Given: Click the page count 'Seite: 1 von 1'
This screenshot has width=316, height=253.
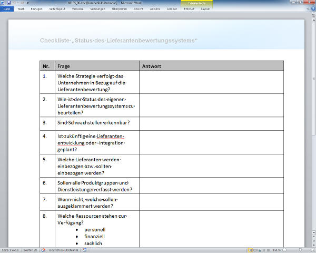Looking at the screenshot, I should click(11, 250).
